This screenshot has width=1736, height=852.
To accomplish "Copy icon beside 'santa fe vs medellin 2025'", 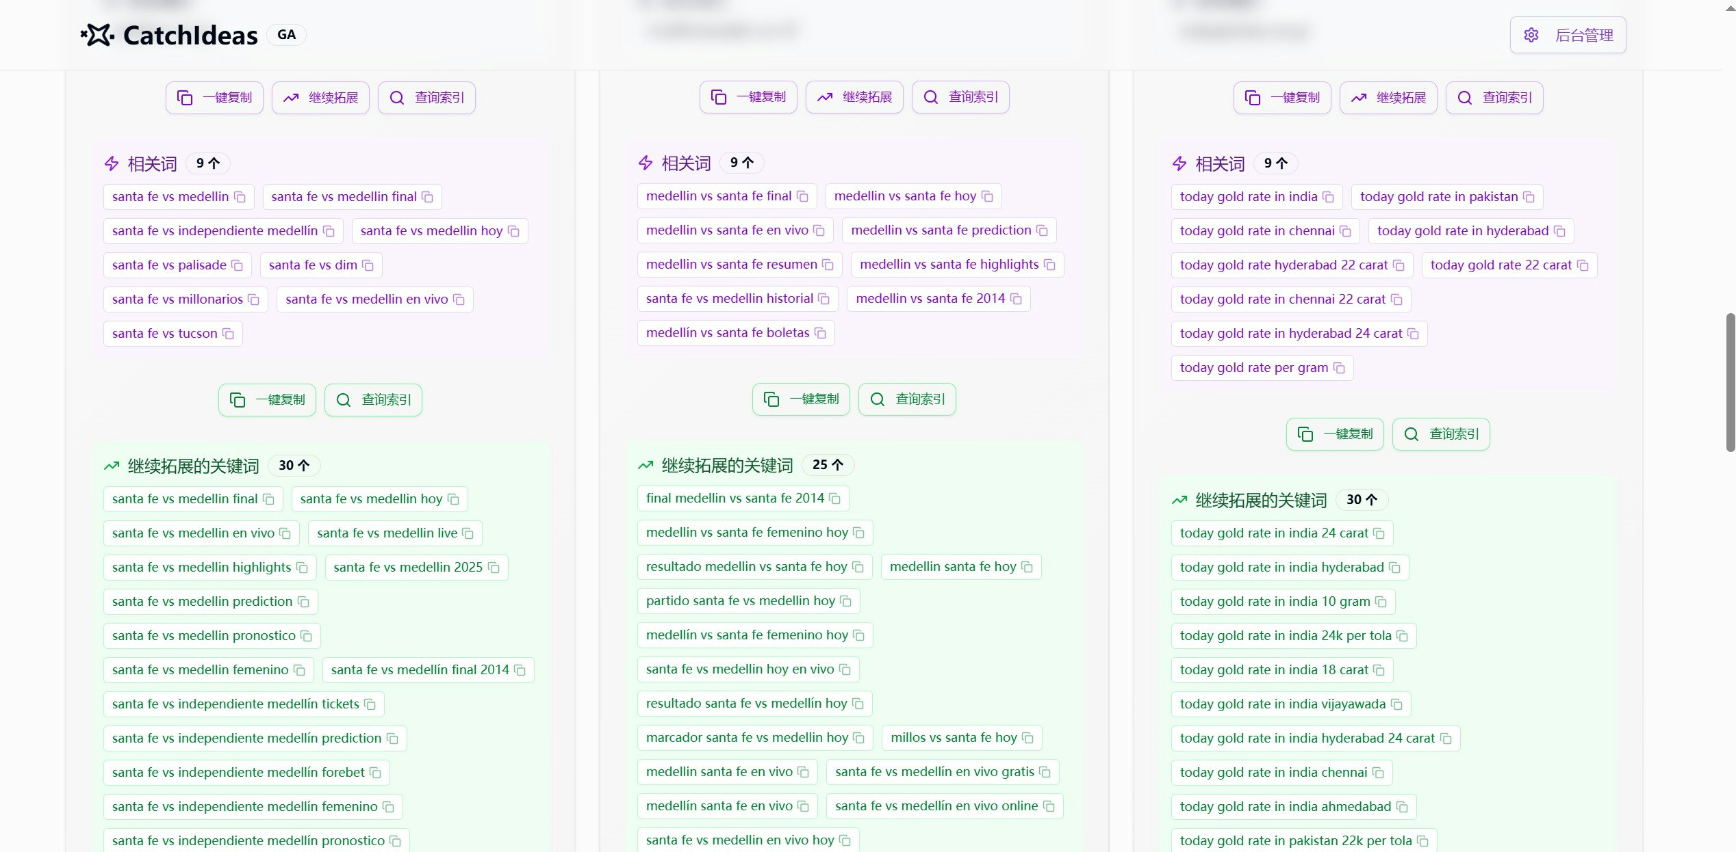I will point(494,568).
